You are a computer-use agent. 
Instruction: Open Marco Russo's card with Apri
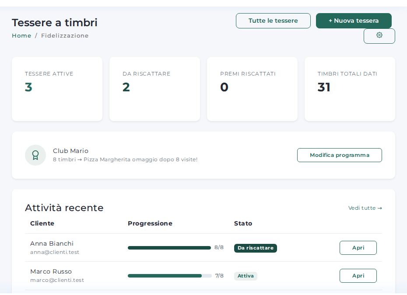tap(358, 276)
